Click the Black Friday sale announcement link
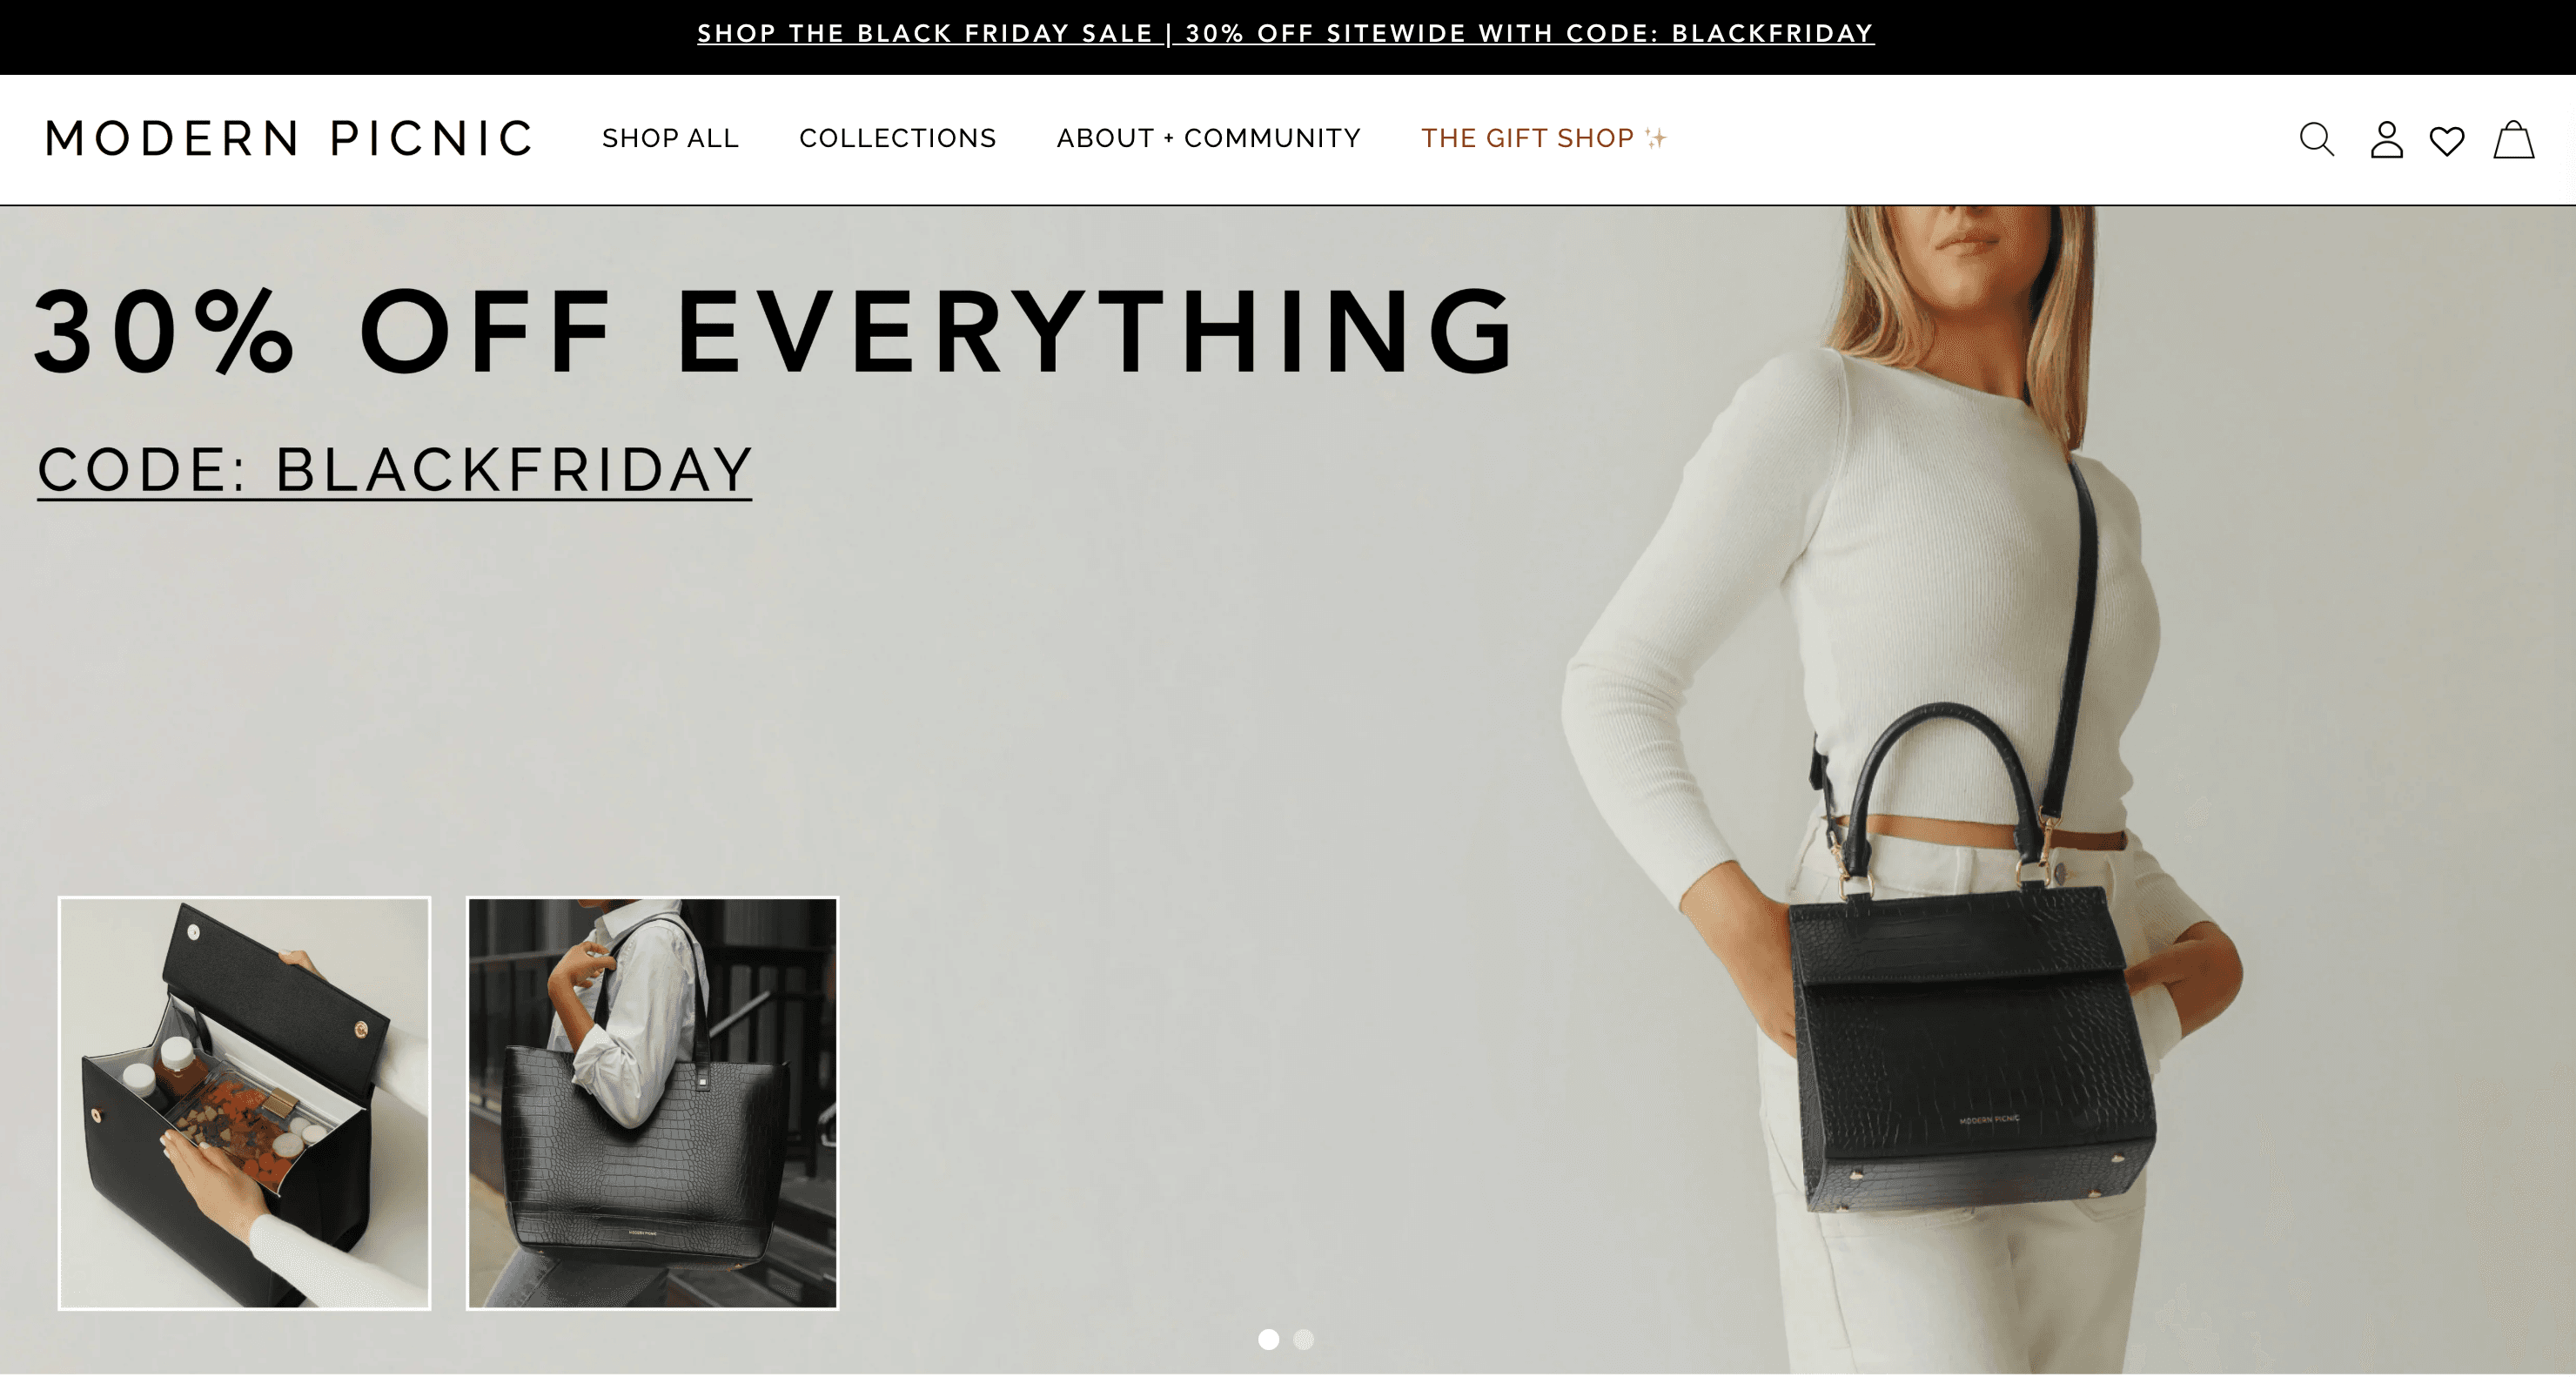This screenshot has height=1377, width=2576. click(x=1285, y=34)
